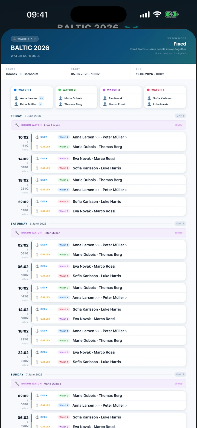The image size is (197, 428).
Task: Tap the 22:02 start time on Saturday
Action: pyautogui.click(x=23, y=353)
